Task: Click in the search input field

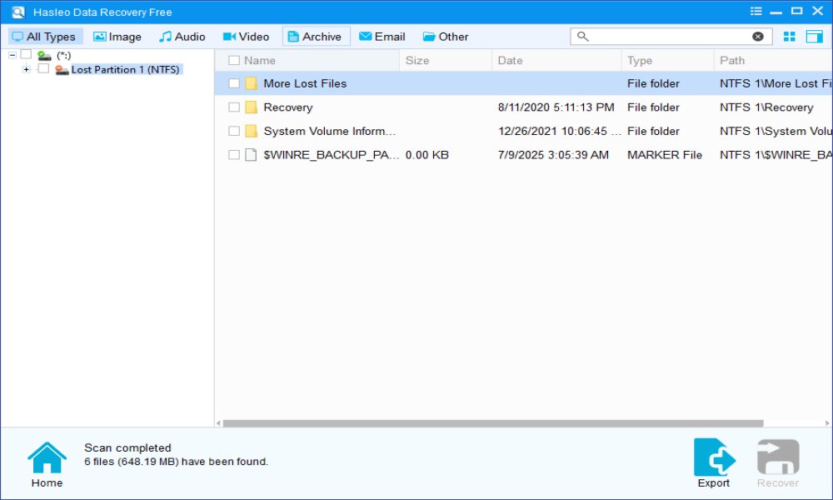Action: [670, 37]
